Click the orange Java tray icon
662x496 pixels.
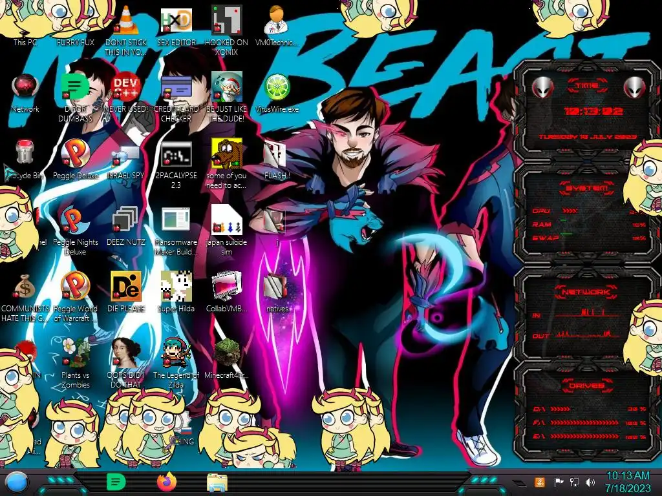click(540, 482)
